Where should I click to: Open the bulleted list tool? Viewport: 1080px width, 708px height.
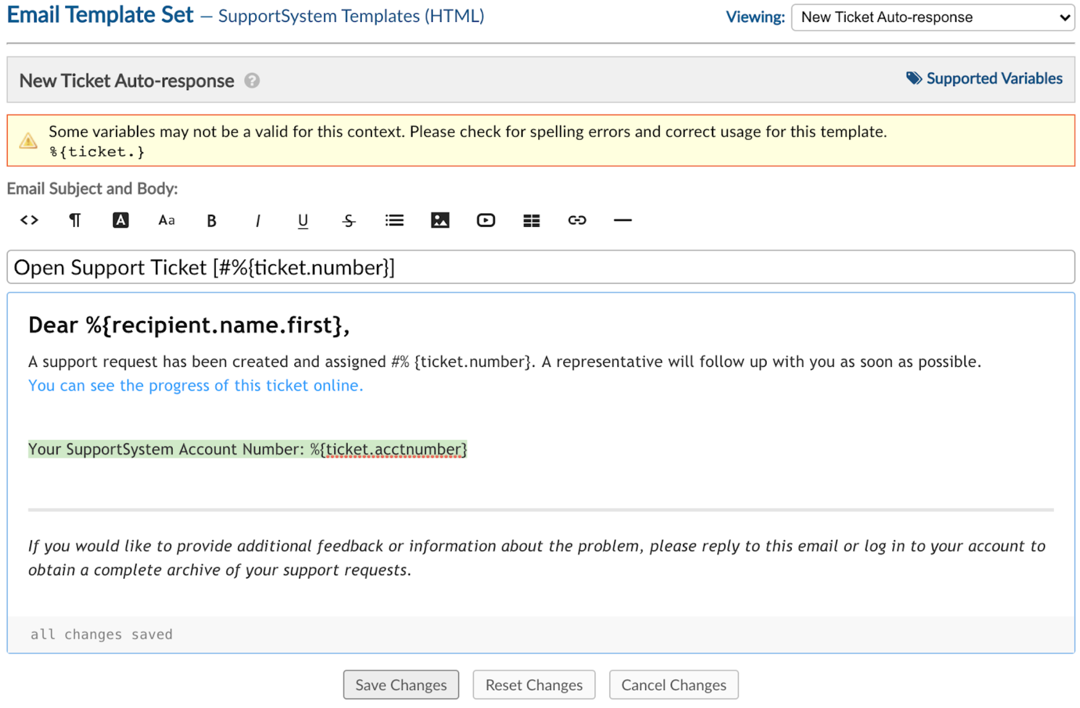point(394,220)
